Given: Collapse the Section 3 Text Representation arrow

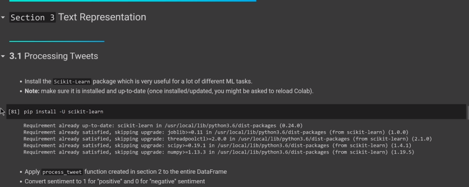Looking at the screenshot, I should pos(4,18).
